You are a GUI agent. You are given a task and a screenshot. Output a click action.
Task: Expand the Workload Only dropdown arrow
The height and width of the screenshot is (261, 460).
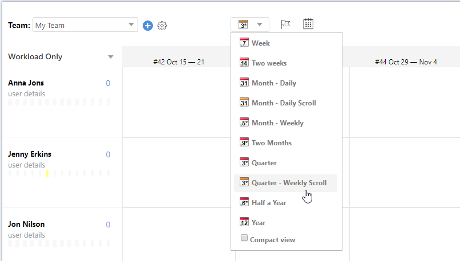click(x=111, y=57)
